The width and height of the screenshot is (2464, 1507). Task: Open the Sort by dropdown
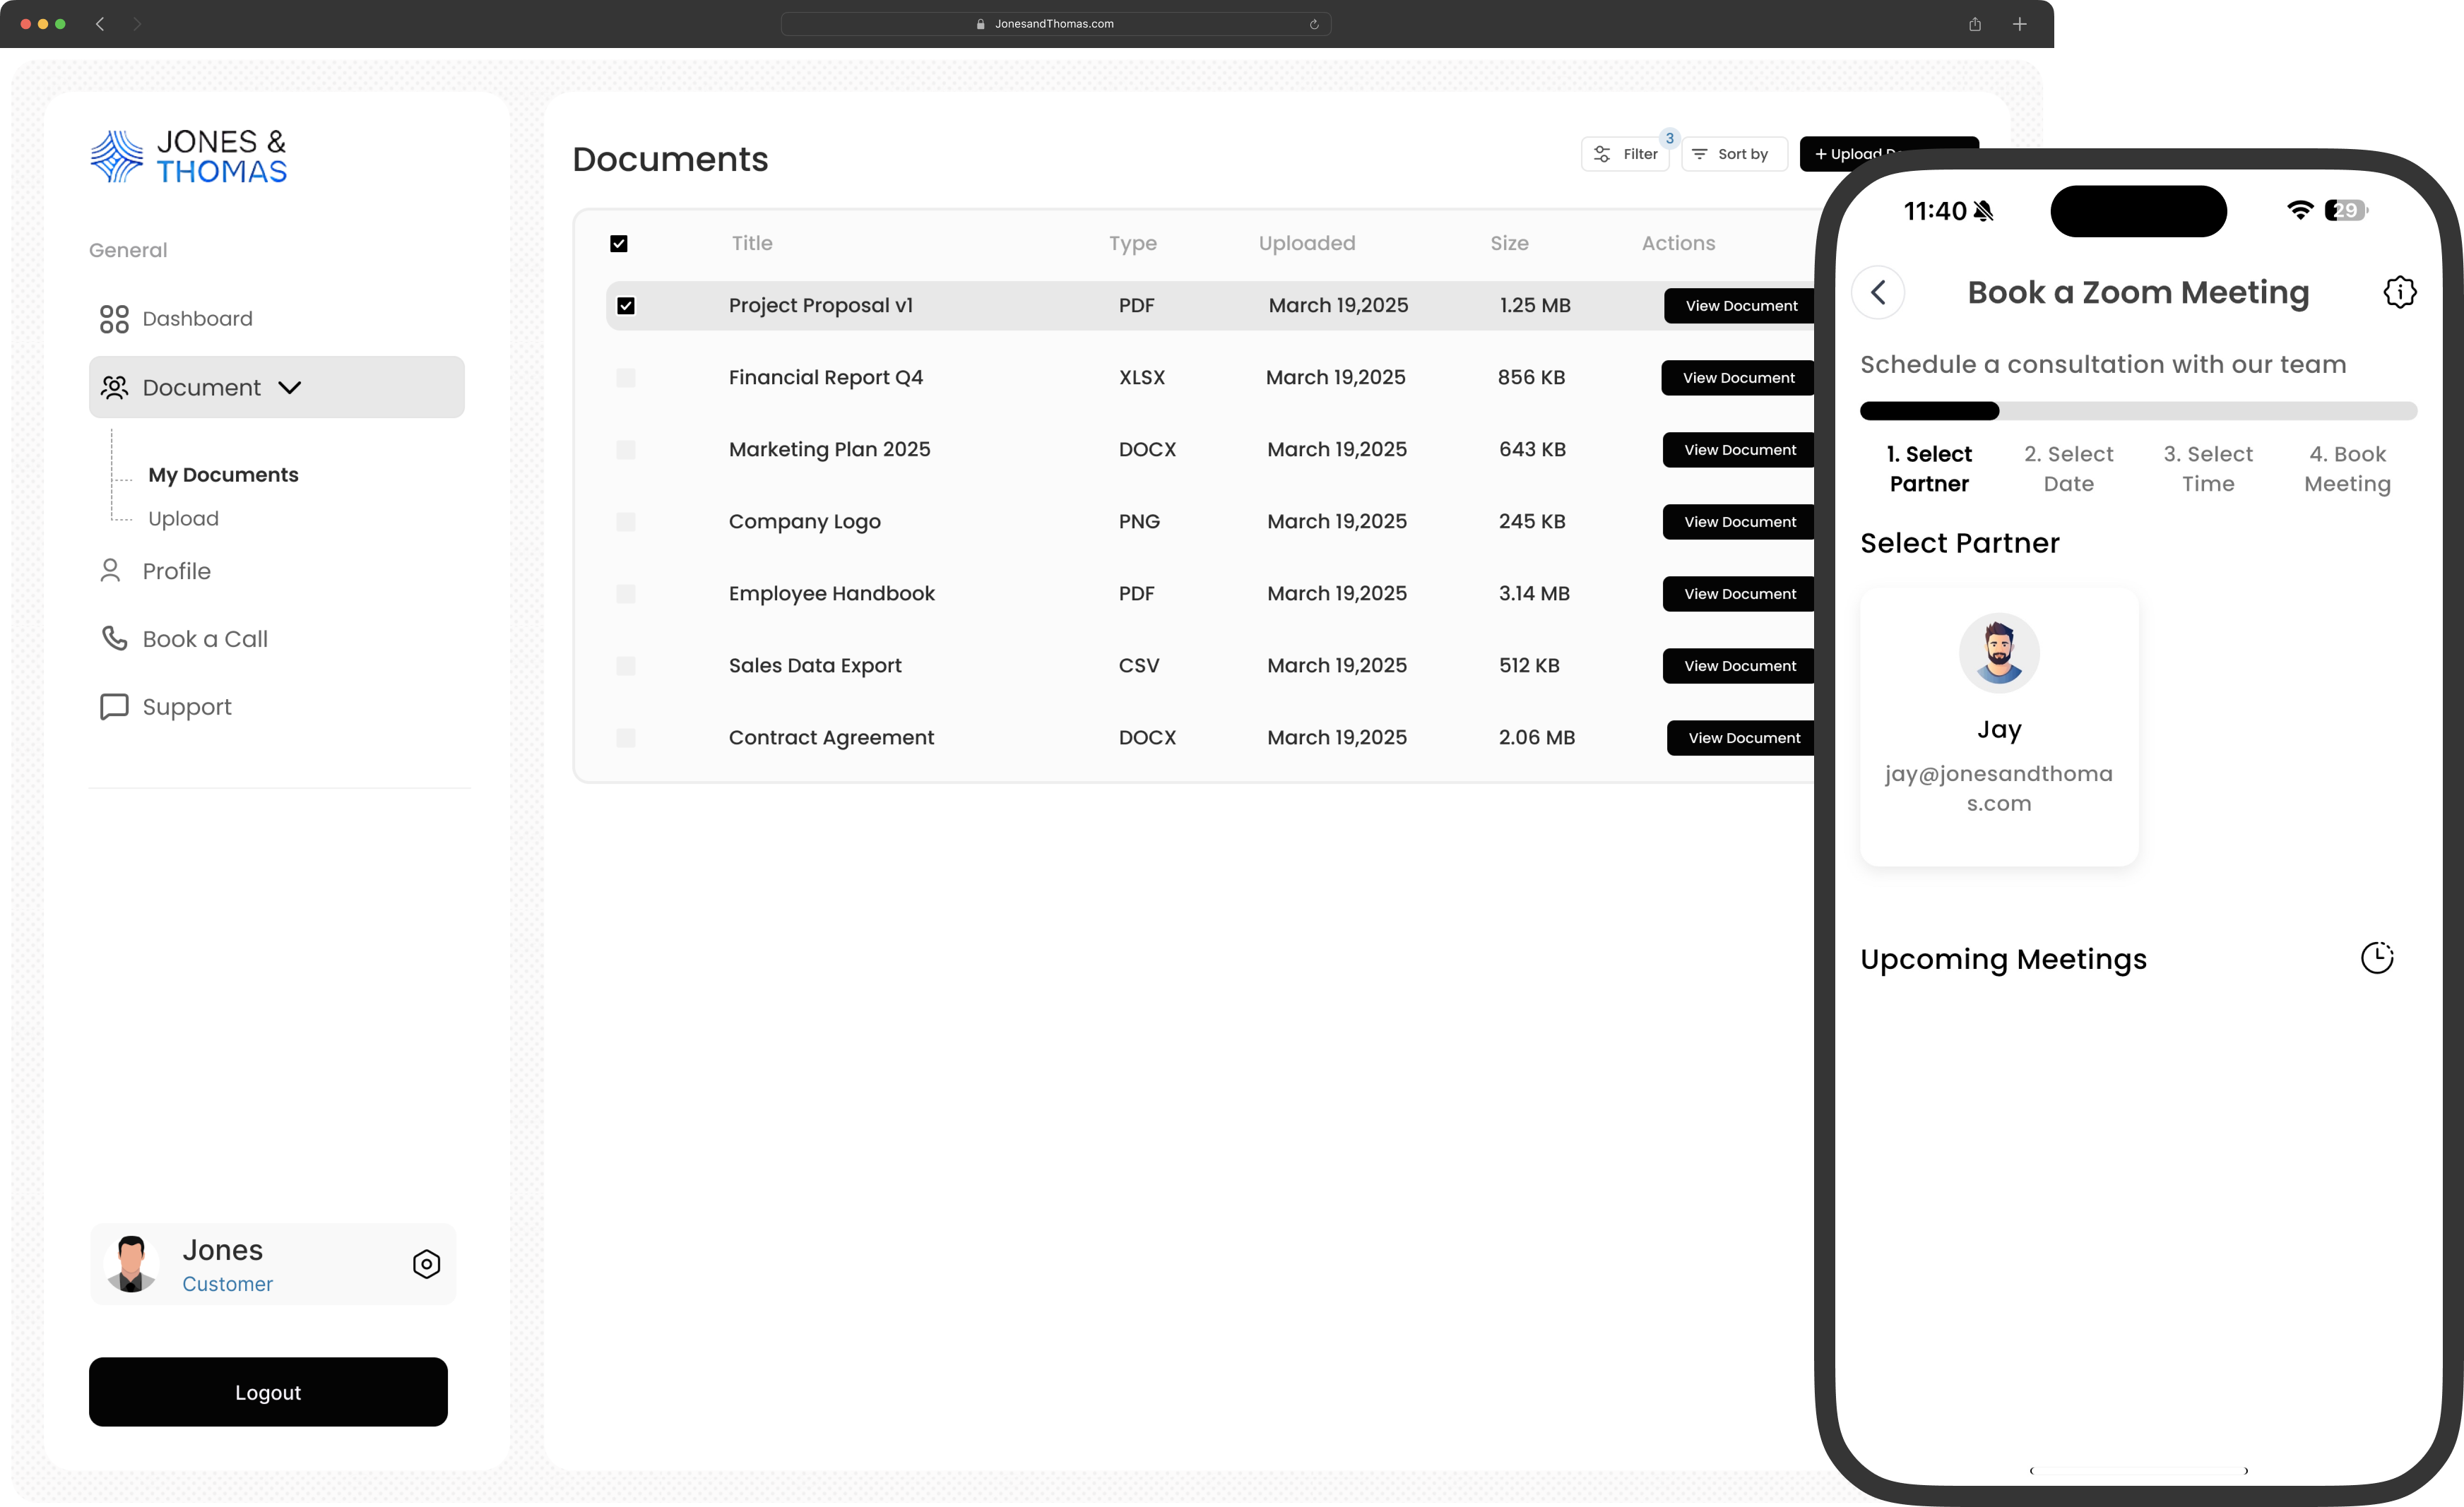pos(1733,153)
